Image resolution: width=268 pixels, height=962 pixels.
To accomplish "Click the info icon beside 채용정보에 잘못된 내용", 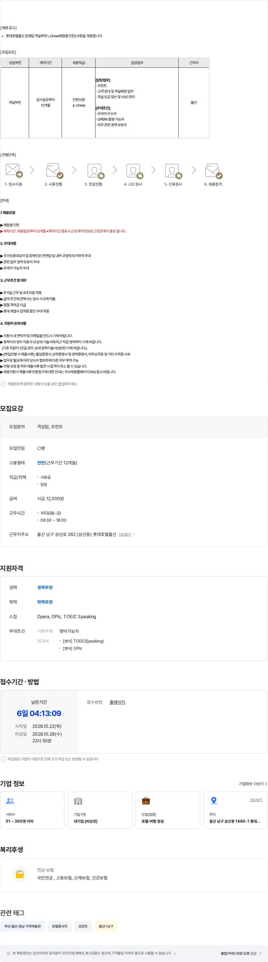I will [3, 384].
